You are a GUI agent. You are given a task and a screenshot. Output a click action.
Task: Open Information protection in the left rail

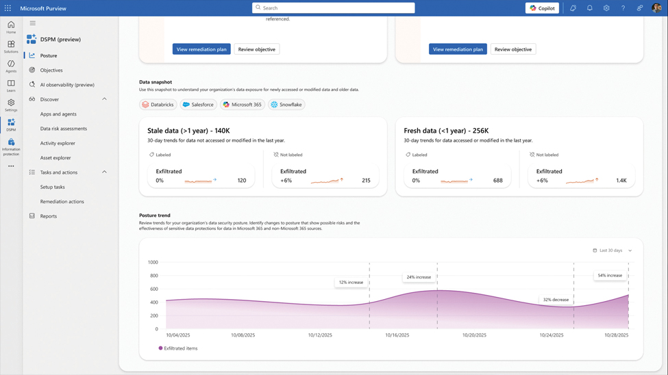click(x=11, y=147)
